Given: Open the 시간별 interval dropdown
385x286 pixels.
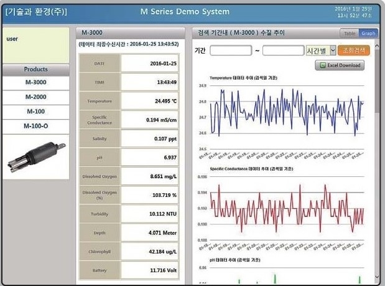Looking at the screenshot, I should pyautogui.click(x=321, y=50).
